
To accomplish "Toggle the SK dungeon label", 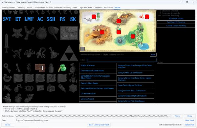I will click(x=73, y=19).
